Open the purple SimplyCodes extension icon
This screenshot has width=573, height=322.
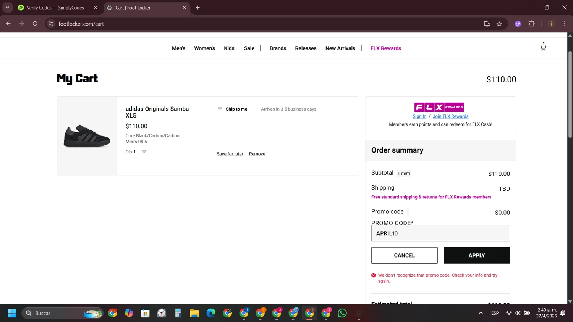tap(518, 24)
